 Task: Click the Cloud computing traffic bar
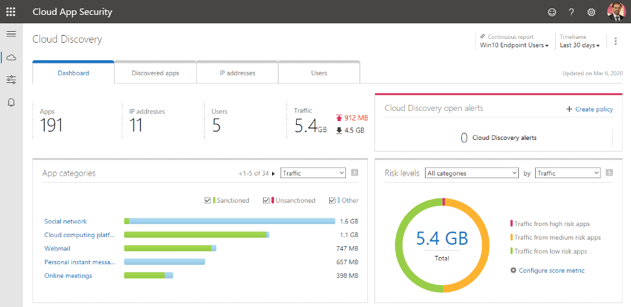pyautogui.click(x=196, y=234)
